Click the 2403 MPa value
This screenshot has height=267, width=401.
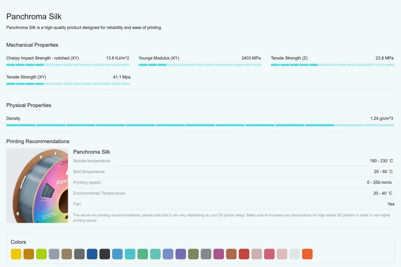pyautogui.click(x=251, y=58)
